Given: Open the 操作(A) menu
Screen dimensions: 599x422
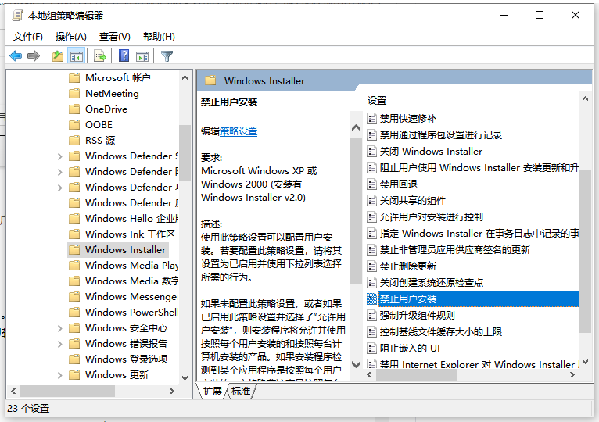Looking at the screenshot, I should tap(70, 37).
